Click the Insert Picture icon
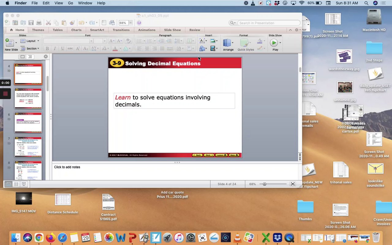Viewport: 392px width, 245px height. [213, 41]
